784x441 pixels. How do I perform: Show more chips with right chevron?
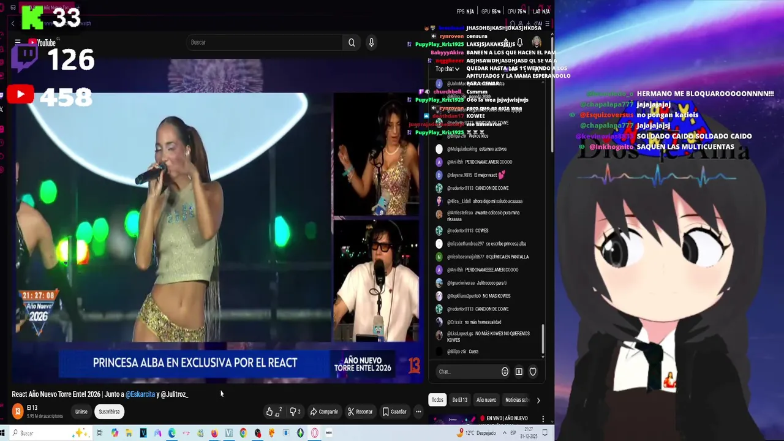tap(538, 400)
